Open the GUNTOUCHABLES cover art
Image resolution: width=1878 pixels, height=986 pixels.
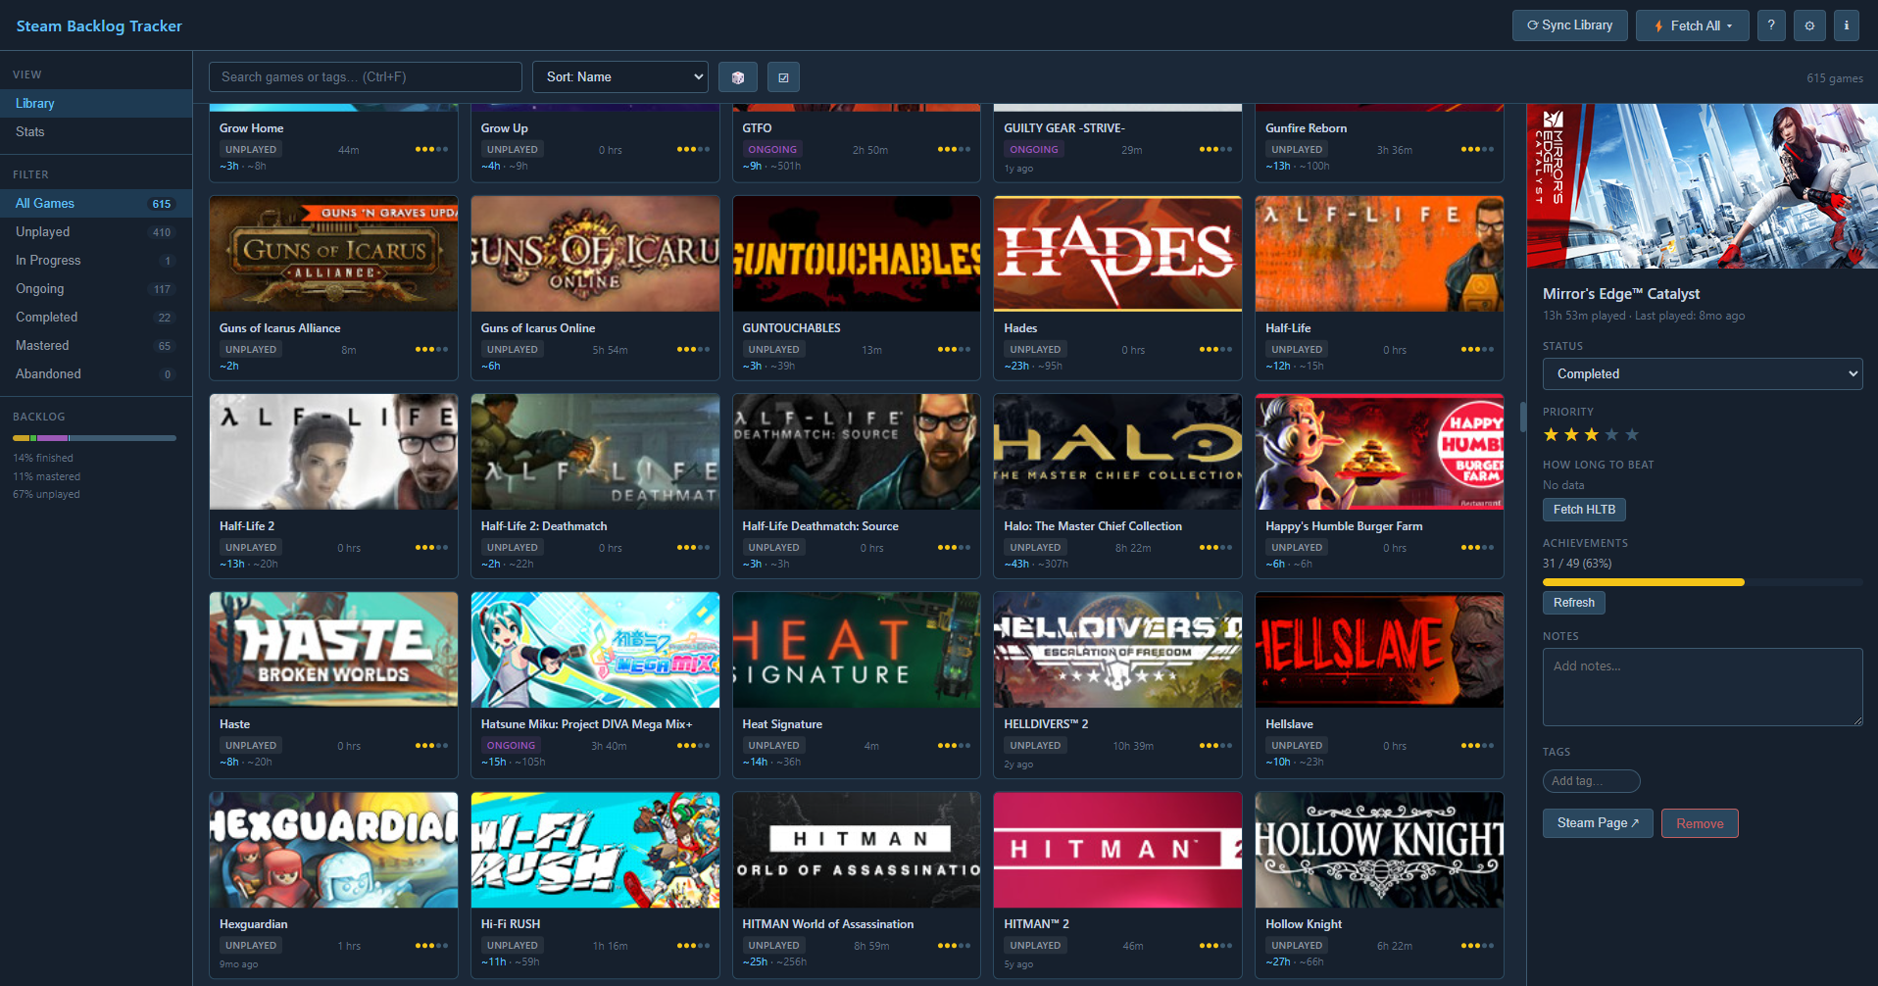click(857, 254)
